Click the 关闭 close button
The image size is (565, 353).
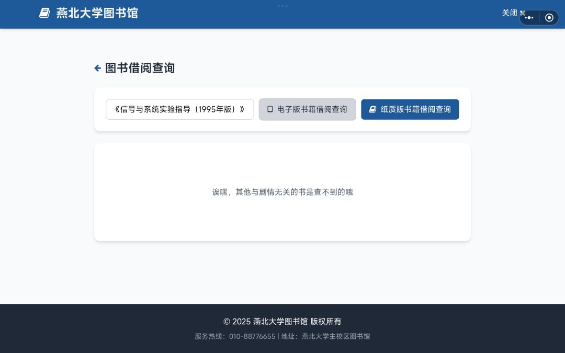[x=514, y=13]
